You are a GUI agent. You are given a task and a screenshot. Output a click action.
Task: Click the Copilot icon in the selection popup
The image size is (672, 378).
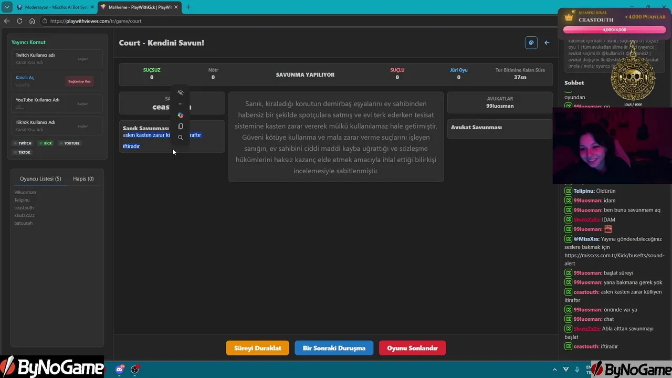181,115
